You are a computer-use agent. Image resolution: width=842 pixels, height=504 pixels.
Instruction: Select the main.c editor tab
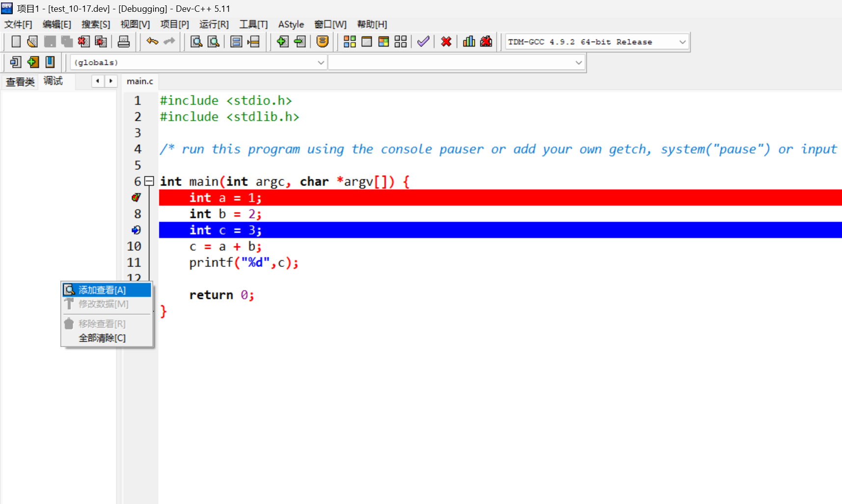coord(140,81)
